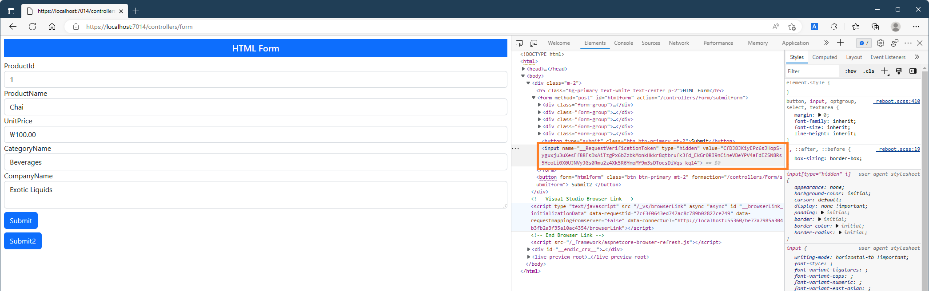Open the Layout pane tab
This screenshot has height=291, width=929.
point(854,57)
